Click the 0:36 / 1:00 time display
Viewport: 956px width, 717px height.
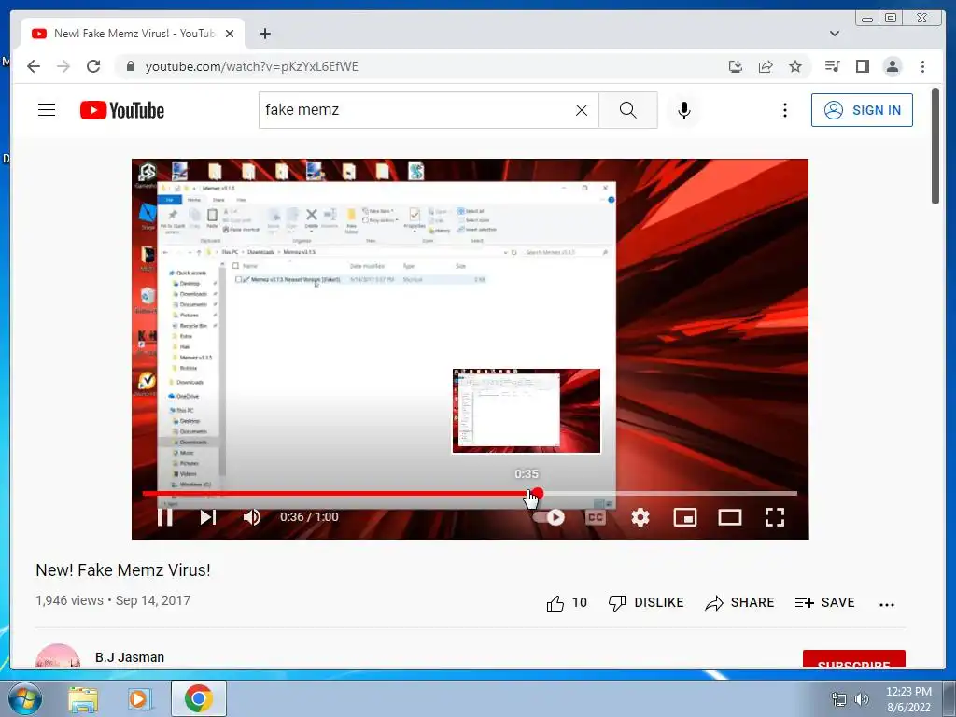click(x=309, y=517)
